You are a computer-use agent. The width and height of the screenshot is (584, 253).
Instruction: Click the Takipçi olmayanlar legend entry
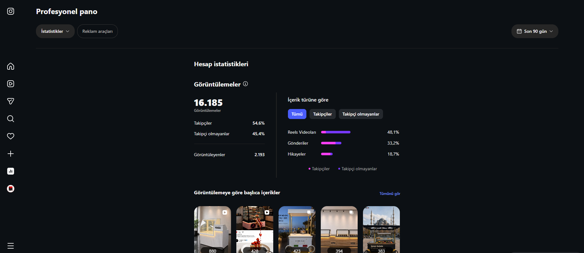pyautogui.click(x=358, y=169)
